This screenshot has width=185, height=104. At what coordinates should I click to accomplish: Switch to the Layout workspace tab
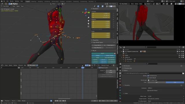(28, 1)
